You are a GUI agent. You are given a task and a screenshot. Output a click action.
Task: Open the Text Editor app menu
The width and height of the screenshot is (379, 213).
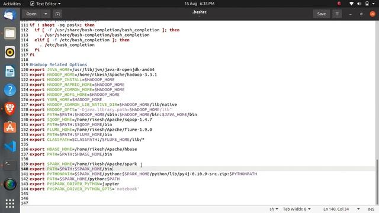pyautogui.click(x=46, y=4)
